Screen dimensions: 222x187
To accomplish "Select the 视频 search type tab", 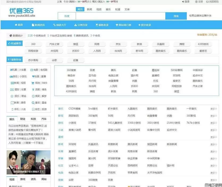I will click(99, 9).
